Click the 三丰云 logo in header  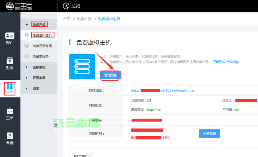tap(19, 6)
